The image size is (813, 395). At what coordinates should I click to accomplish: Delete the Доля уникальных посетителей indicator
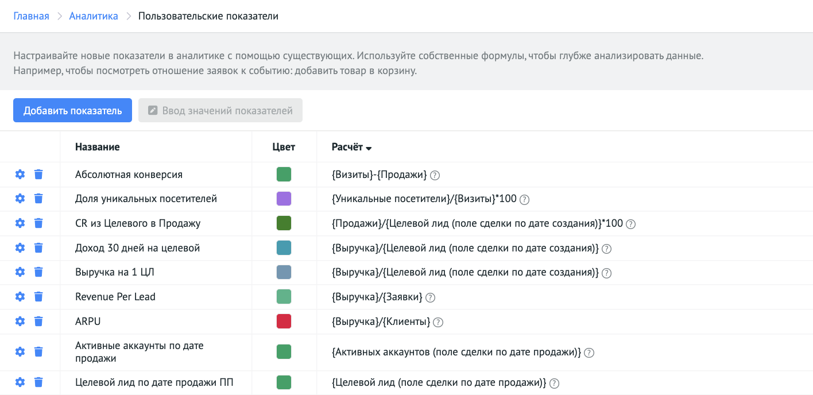click(x=38, y=199)
